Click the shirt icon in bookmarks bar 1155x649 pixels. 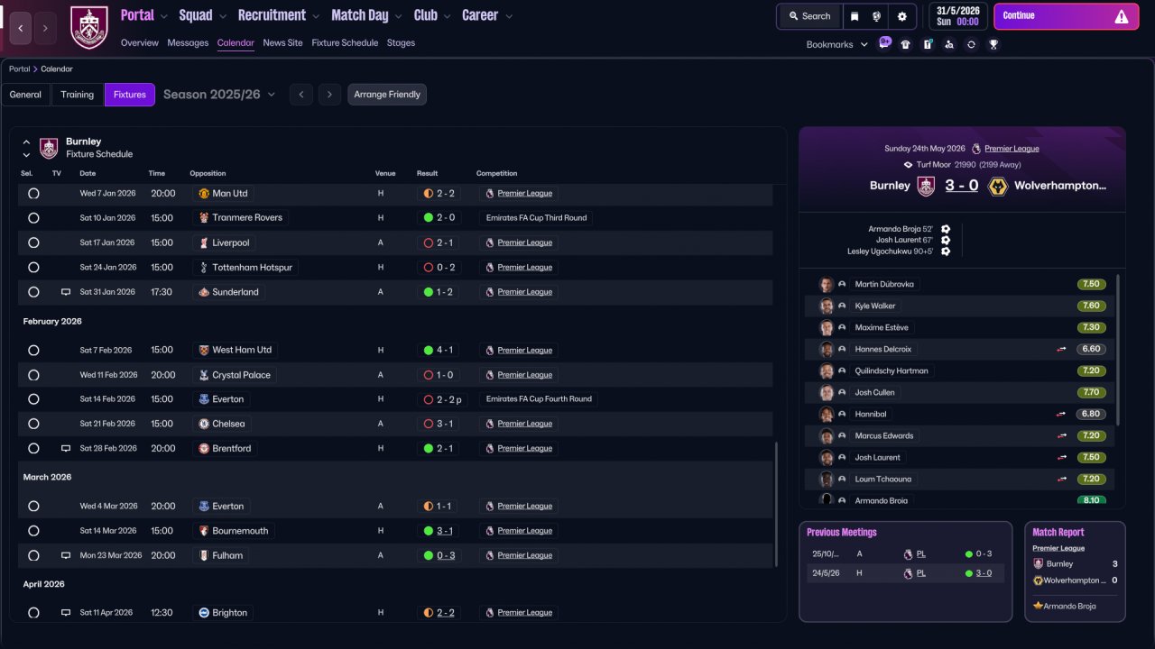point(906,44)
